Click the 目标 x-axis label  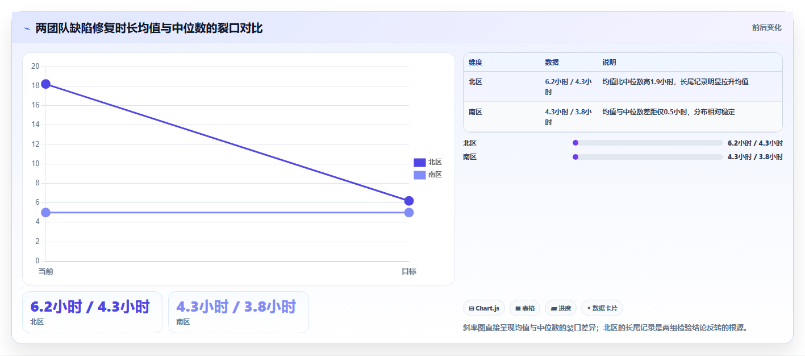[x=409, y=271]
